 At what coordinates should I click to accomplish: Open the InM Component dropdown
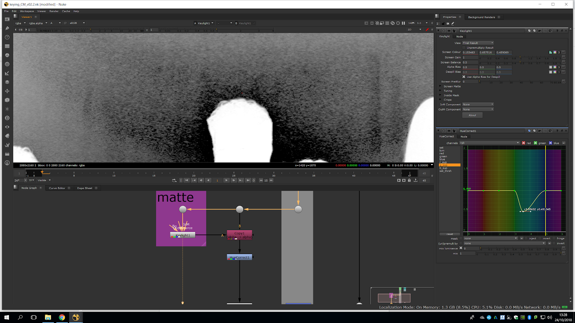(x=478, y=104)
